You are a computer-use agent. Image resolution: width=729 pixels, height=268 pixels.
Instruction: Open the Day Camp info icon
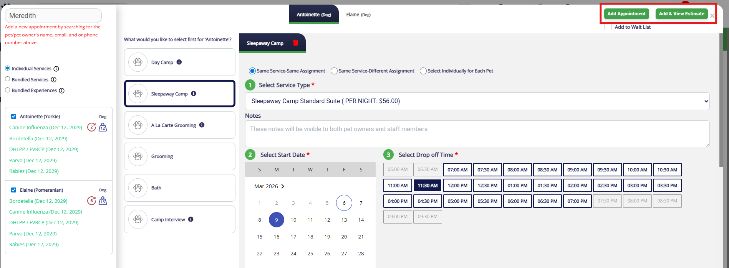[x=179, y=62]
